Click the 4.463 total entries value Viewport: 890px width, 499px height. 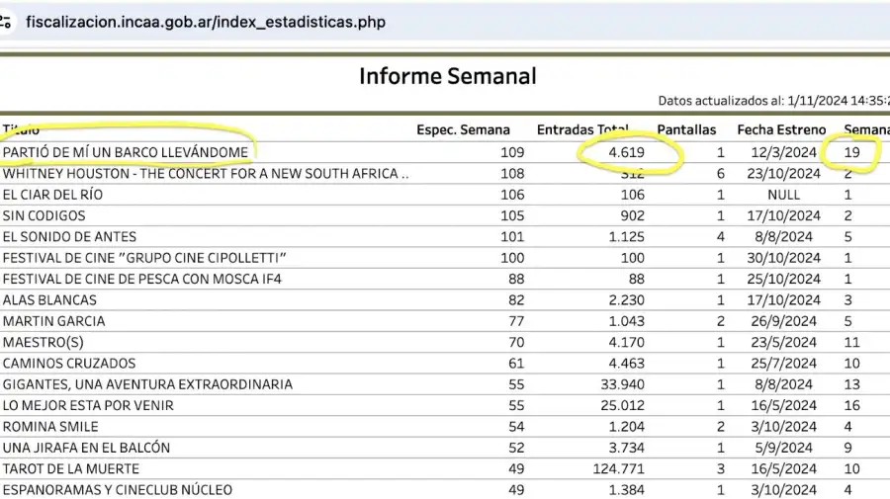tap(627, 363)
